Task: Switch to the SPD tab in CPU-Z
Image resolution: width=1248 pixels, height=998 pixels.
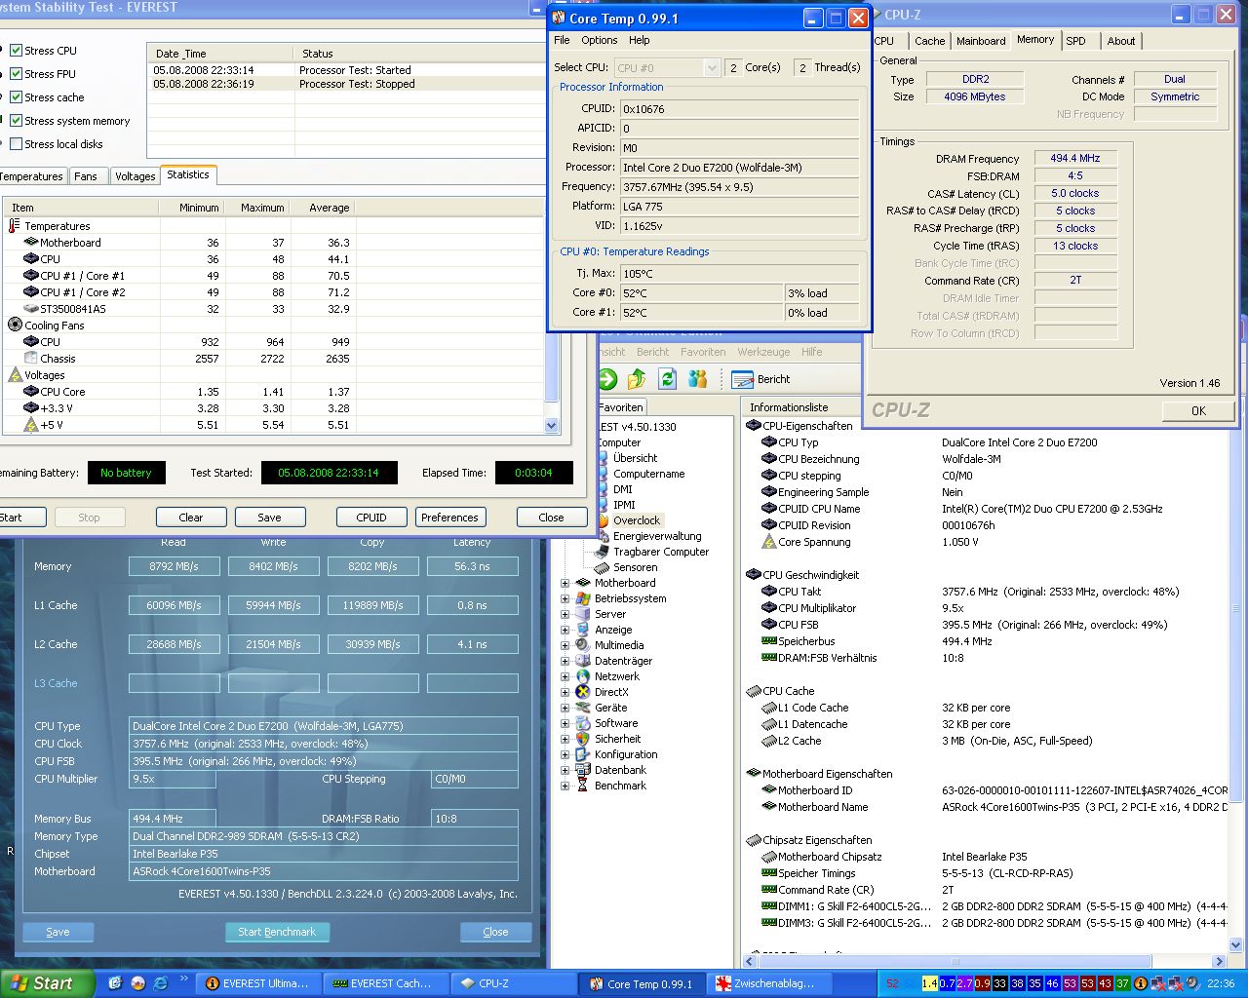Action: pyautogui.click(x=1075, y=41)
